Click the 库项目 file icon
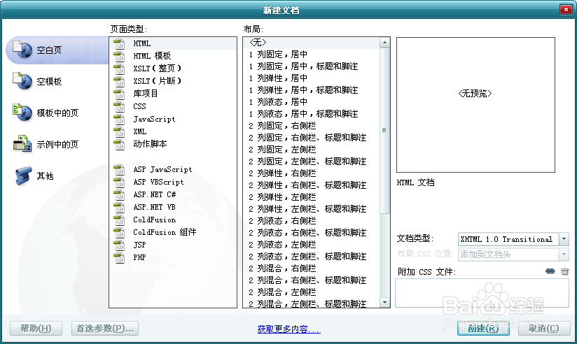This screenshot has height=344, width=577. (x=119, y=94)
